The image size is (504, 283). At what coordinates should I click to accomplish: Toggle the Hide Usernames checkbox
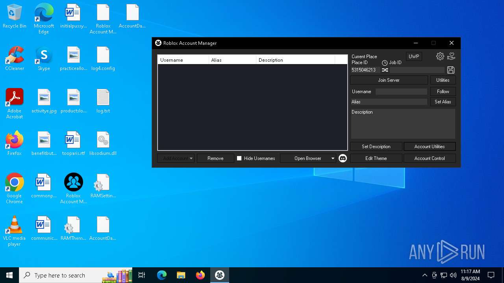point(239,158)
